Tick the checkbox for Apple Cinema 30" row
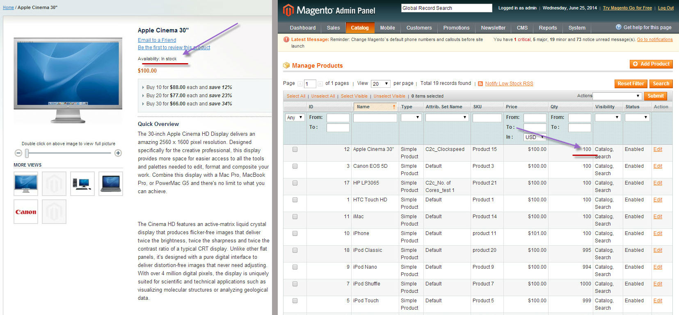This screenshot has width=679, height=315. pos(295,149)
